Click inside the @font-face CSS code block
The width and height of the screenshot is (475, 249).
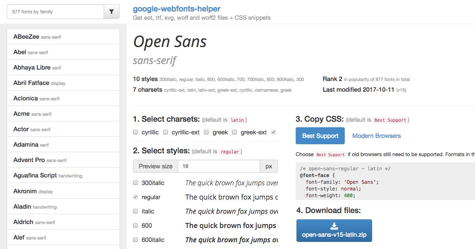click(385, 181)
